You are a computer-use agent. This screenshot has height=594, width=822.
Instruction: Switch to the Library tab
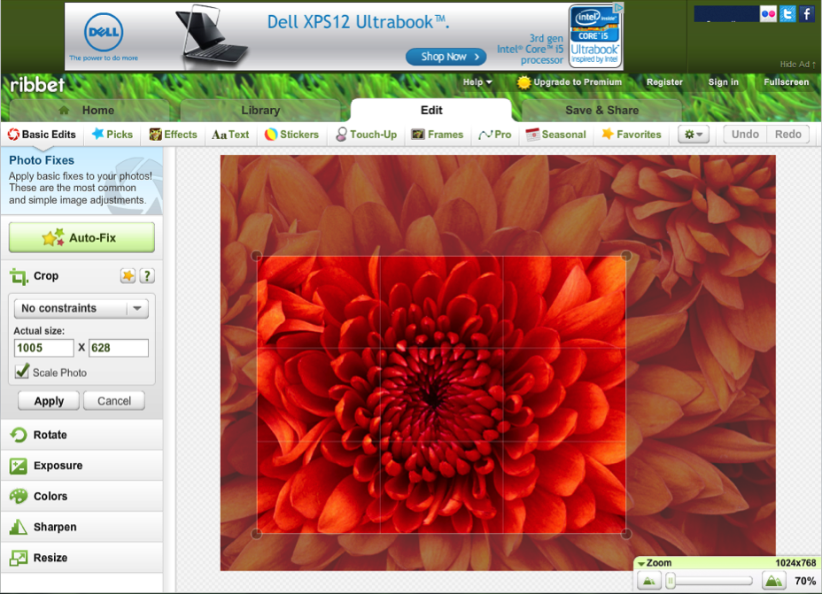click(260, 111)
